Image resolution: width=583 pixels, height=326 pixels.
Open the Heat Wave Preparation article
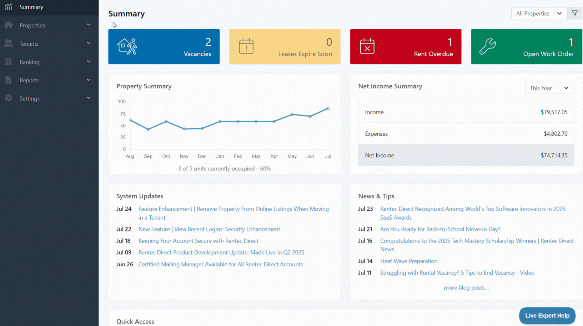click(409, 261)
